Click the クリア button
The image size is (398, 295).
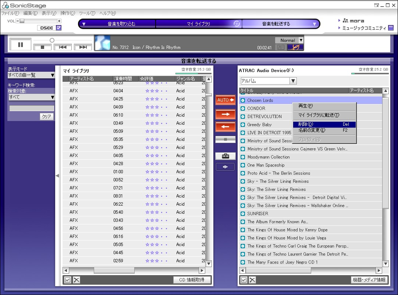46,116
